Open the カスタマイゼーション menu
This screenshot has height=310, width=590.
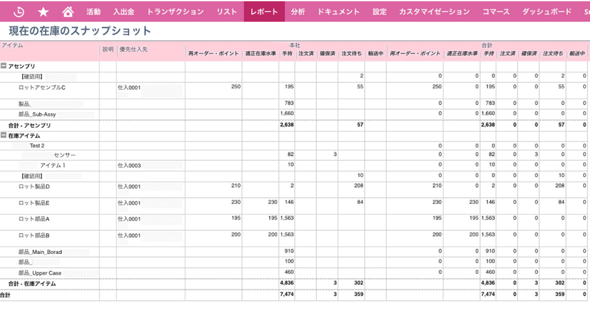tap(434, 11)
